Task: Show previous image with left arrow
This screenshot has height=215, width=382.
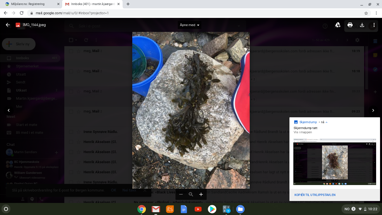Action: click(9, 110)
